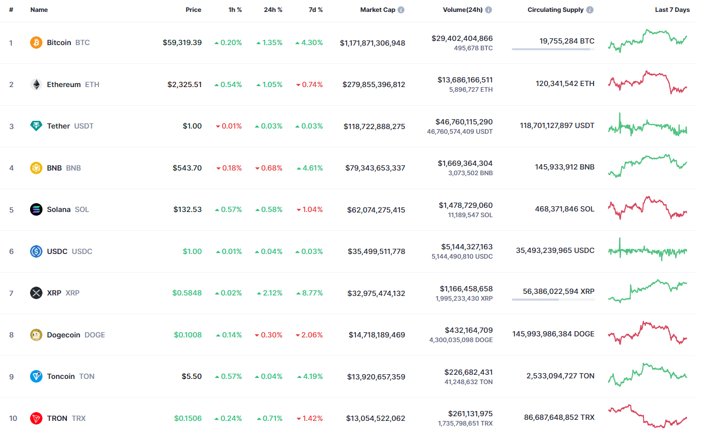Click the Toncoin logo icon
703x438 pixels.
coord(36,376)
